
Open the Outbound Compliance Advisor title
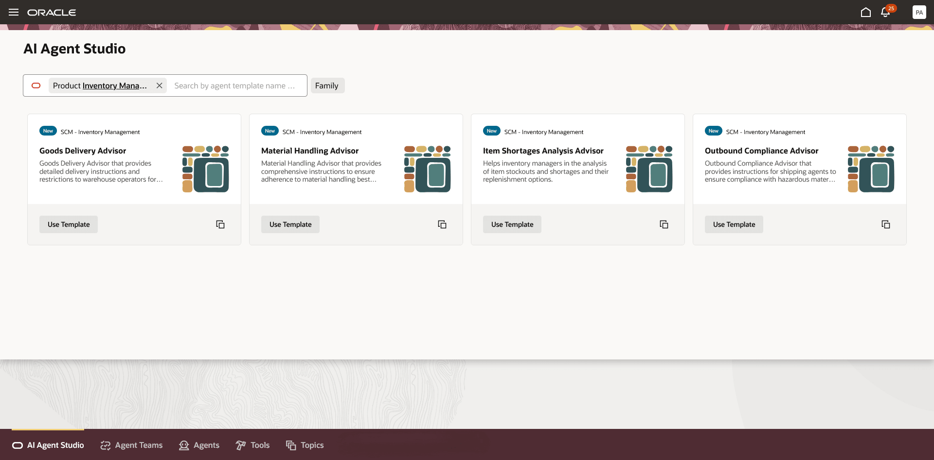pyautogui.click(x=762, y=151)
